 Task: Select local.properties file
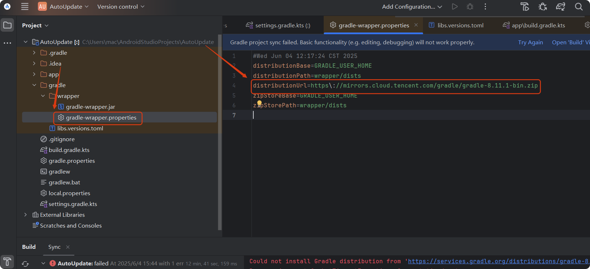pyautogui.click(x=69, y=193)
